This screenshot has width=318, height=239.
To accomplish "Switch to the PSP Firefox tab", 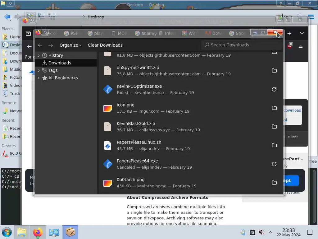I will tap(71, 33).
